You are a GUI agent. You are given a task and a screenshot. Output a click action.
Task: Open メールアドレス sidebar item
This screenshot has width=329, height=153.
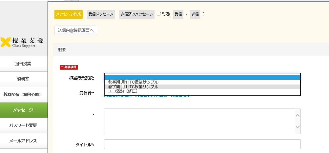(23, 141)
